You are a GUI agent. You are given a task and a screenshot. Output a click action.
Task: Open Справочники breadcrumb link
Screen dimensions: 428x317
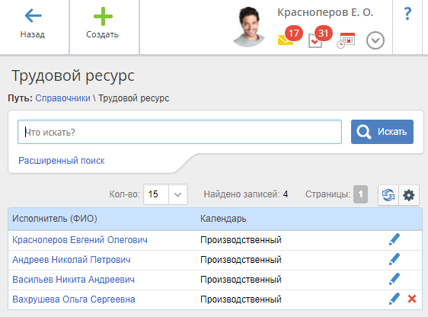(62, 98)
